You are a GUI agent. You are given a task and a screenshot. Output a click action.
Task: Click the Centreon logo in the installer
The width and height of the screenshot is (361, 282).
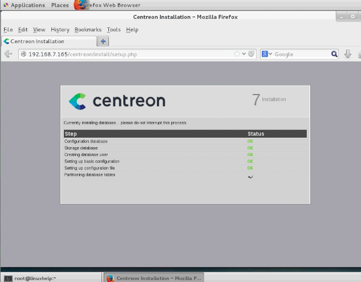(x=117, y=101)
